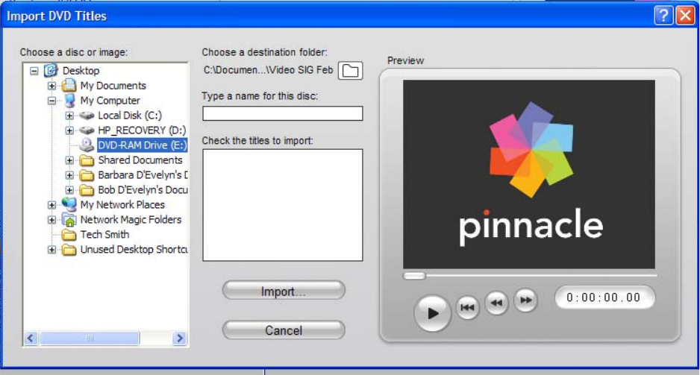Click the My Computer icon
Viewport: 700px width, 375px height.
[69, 101]
